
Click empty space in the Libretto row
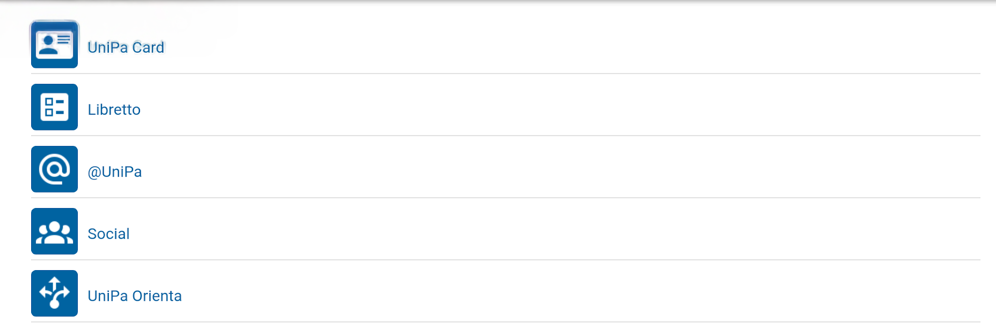click(571, 109)
